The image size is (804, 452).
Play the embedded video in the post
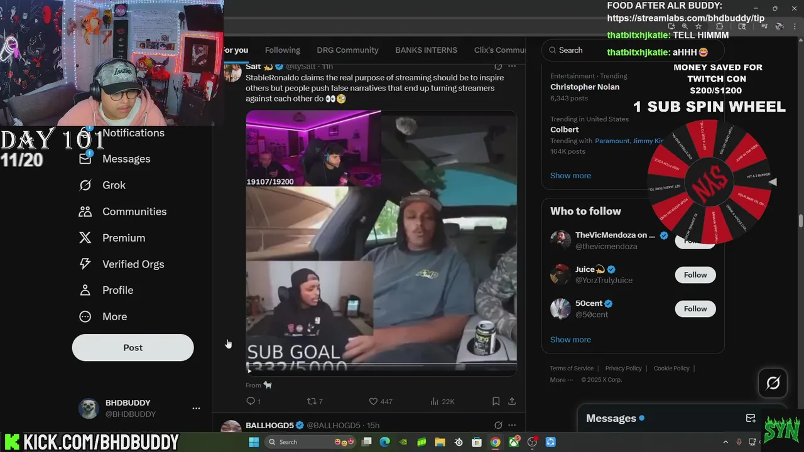tap(250, 370)
